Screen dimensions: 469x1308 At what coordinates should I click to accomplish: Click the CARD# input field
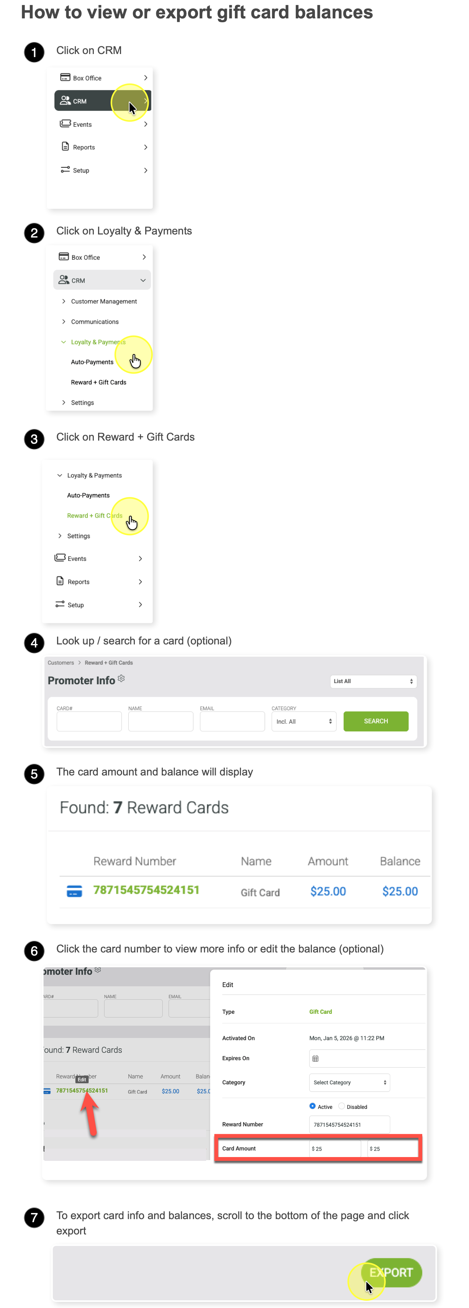click(x=89, y=721)
